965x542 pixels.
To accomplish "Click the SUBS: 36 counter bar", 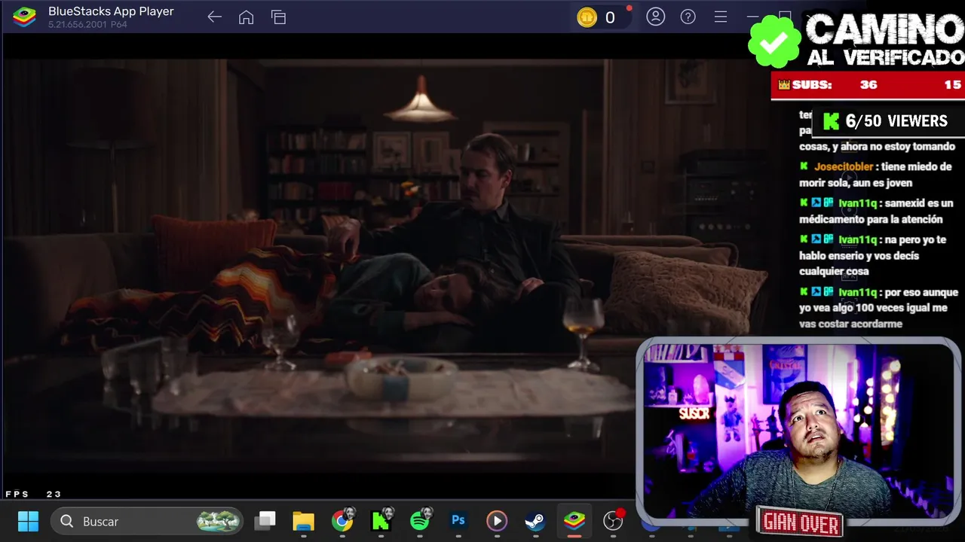I will coord(868,85).
